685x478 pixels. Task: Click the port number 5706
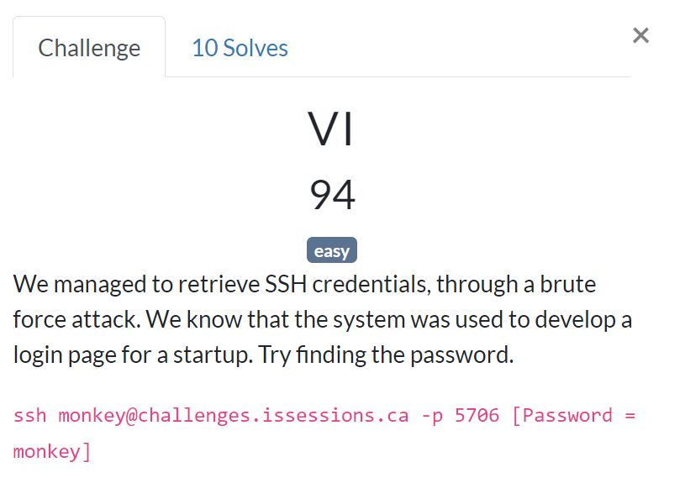tap(477, 416)
